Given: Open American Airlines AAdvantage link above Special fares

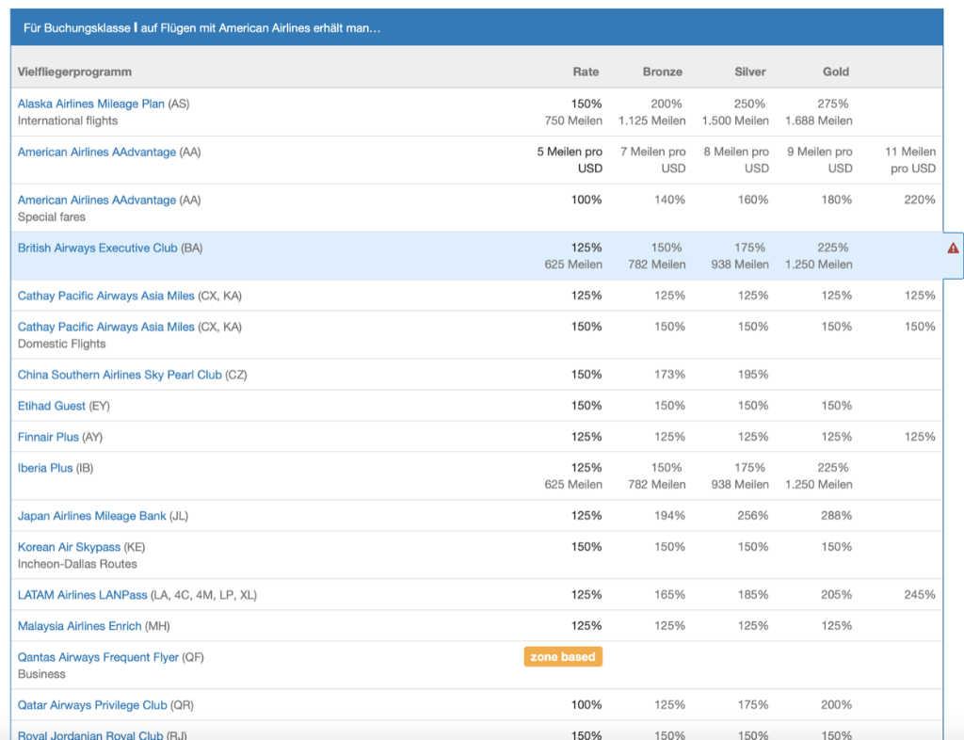Looking at the screenshot, I should tap(97, 200).
